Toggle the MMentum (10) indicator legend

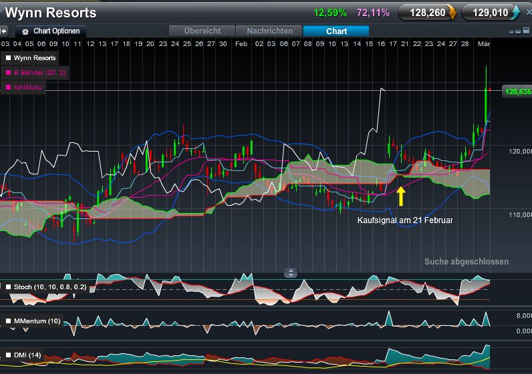click(33, 321)
